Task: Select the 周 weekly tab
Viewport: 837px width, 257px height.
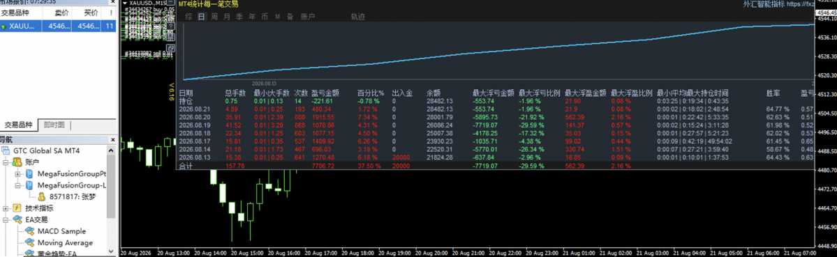Action: 214,17
